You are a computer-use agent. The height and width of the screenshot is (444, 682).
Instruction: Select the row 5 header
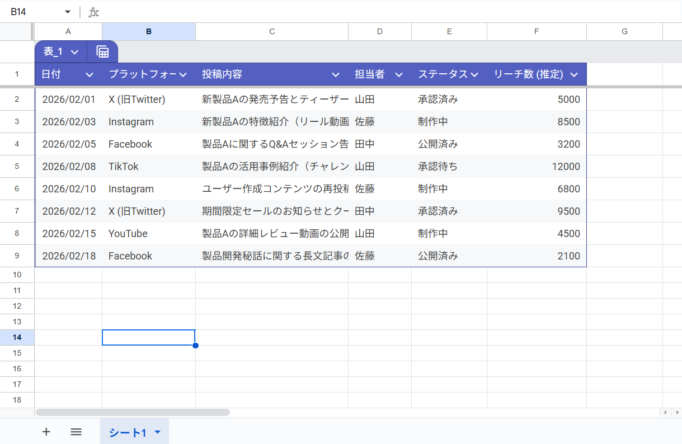click(17, 166)
